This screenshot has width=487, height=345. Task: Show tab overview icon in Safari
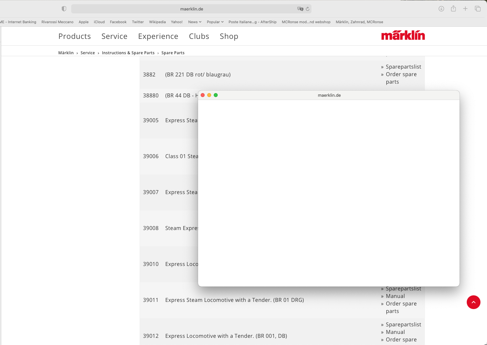point(478,9)
